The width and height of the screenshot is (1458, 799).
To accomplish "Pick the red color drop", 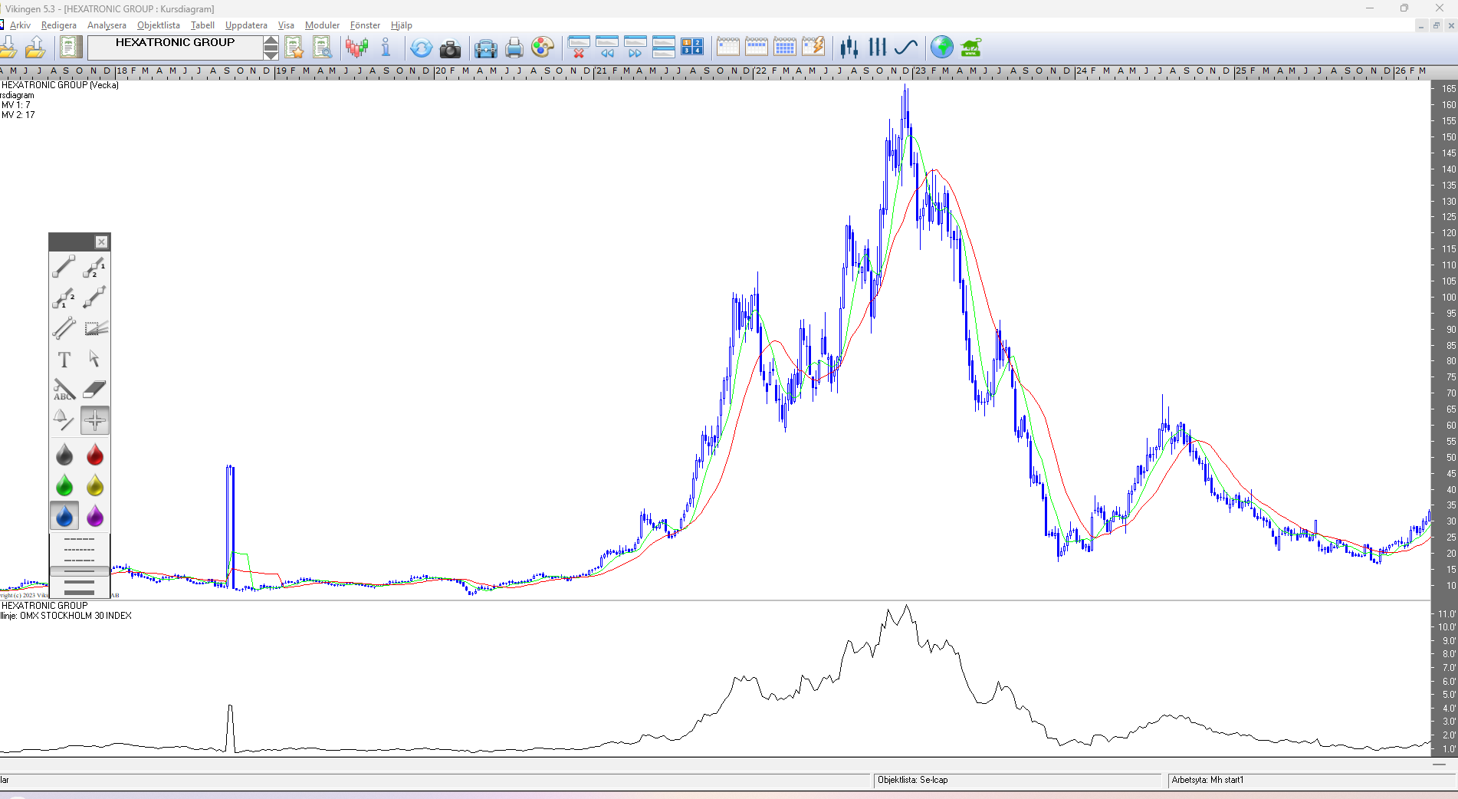I will coord(94,455).
